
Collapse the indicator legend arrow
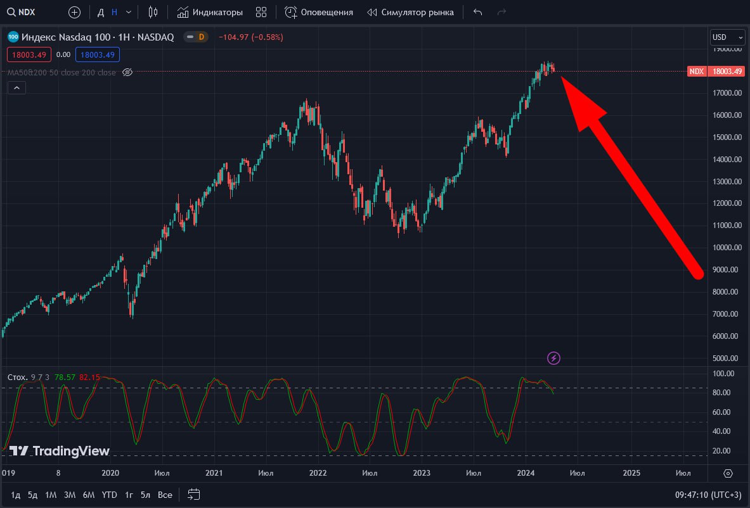[x=16, y=88]
